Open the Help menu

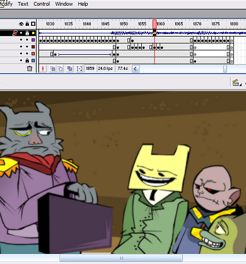click(x=83, y=4)
